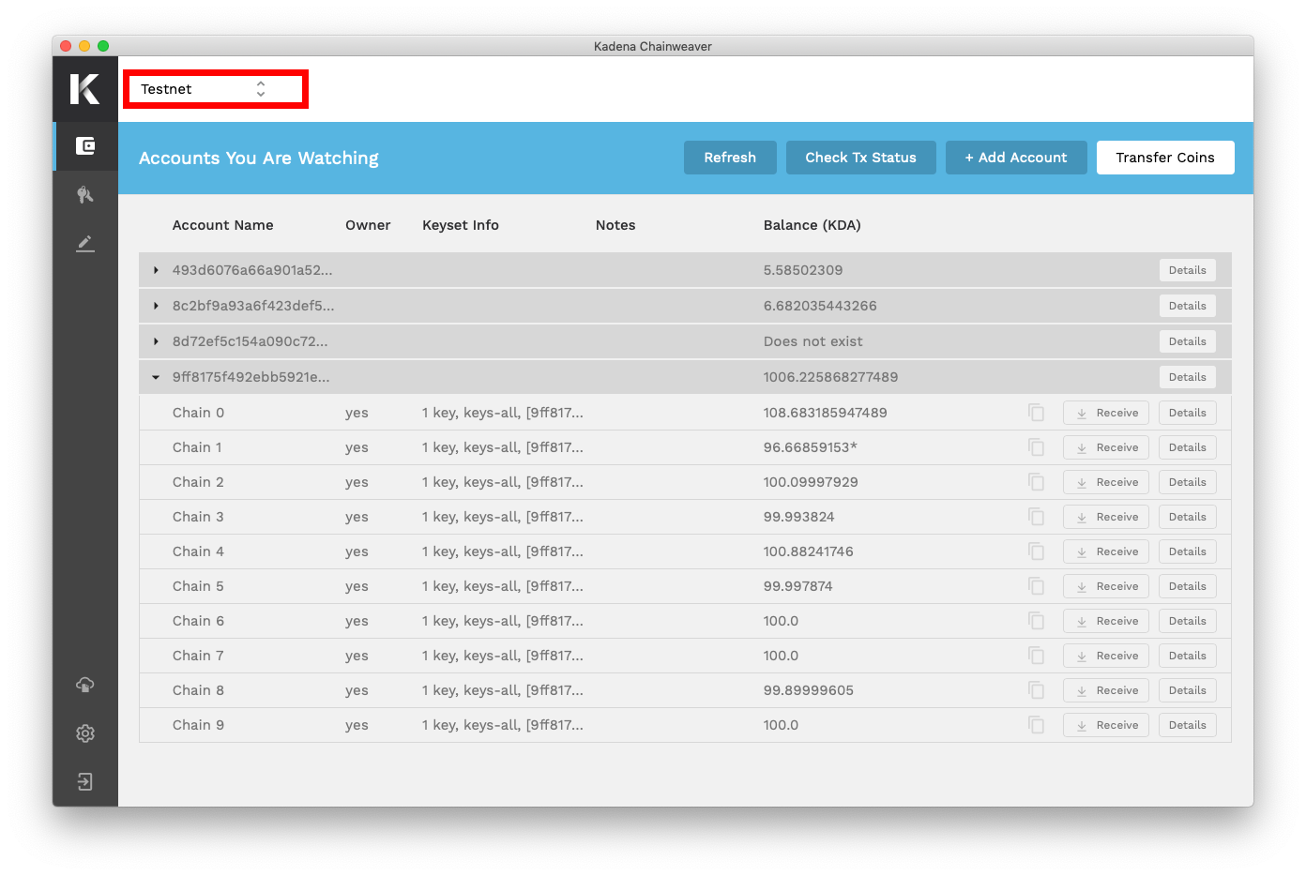Click the Add Account button

(1016, 158)
